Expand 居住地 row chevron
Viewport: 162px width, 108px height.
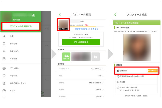(x=103, y=83)
